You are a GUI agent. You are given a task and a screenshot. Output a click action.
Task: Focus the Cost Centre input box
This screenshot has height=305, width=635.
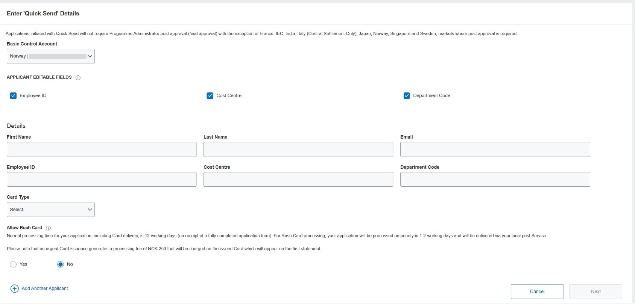[298, 180]
